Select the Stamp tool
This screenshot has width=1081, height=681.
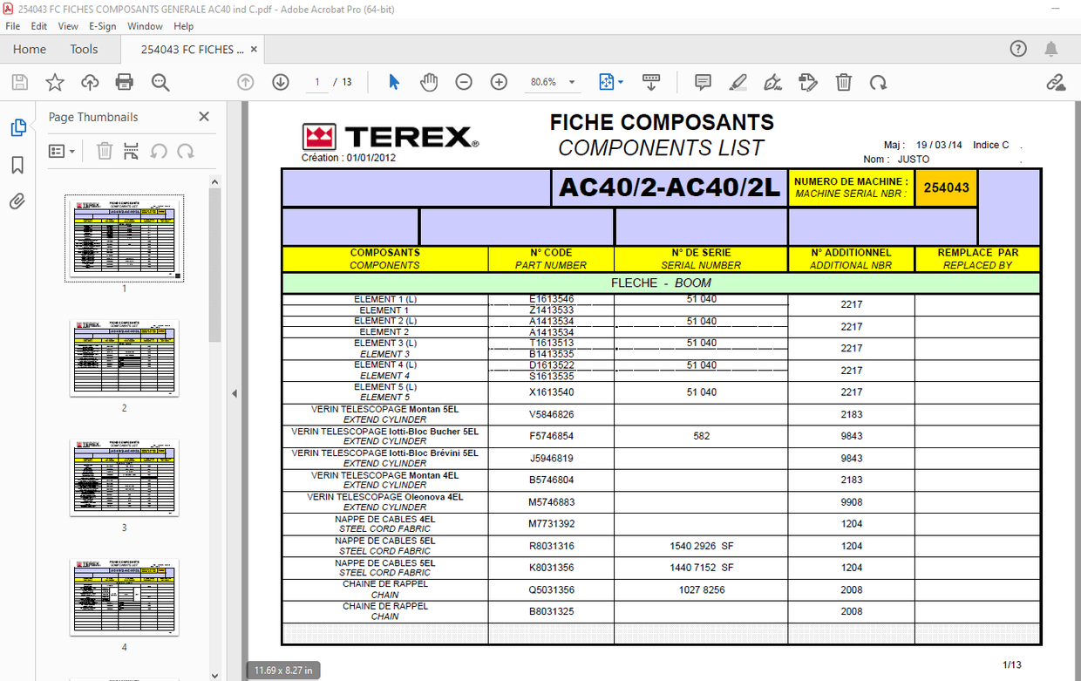[808, 81]
